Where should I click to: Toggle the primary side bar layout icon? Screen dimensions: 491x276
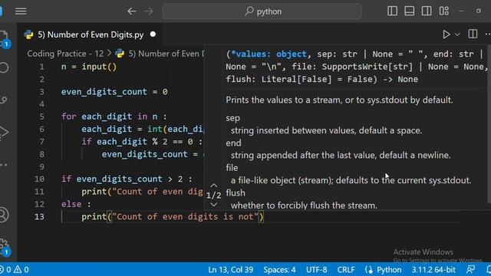392,11
